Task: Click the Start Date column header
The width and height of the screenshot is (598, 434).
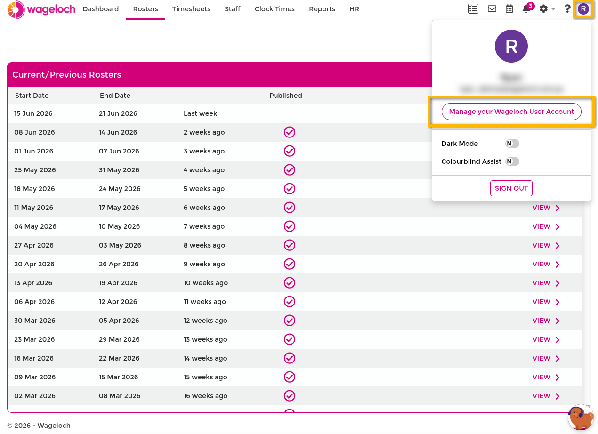Action: tap(32, 96)
